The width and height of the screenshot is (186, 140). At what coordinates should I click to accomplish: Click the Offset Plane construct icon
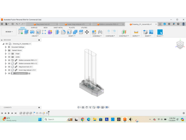(x=124, y=32)
